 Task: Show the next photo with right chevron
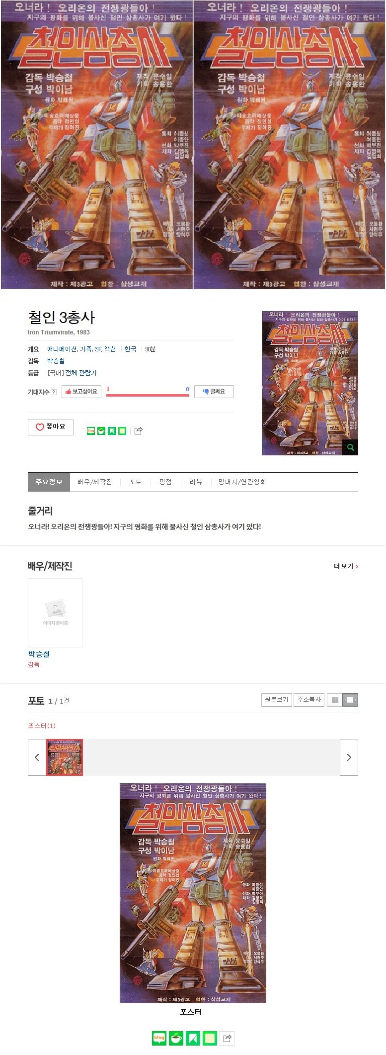349,757
